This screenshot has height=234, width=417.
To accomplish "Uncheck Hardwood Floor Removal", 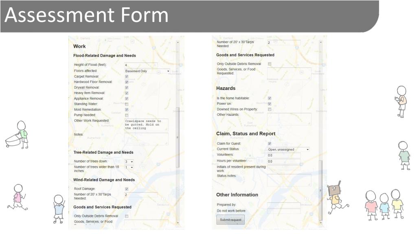I will [127, 82].
